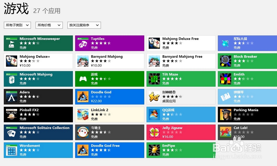The width and height of the screenshot is (277, 166).
Task: Click the Emlith title text
Action: pos(239,74)
